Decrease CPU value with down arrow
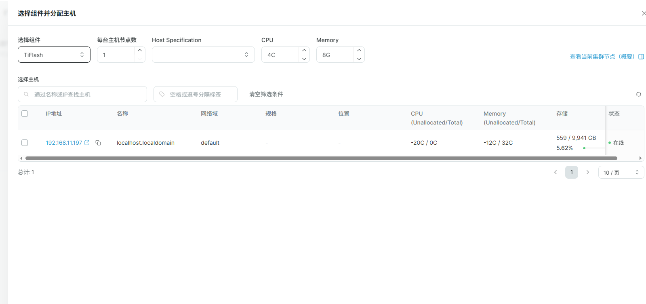The width and height of the screenshot is (646, 304). point(304,59)
